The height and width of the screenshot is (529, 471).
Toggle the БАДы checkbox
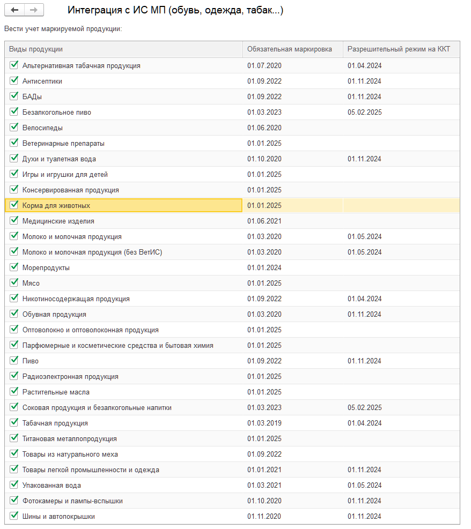point(14,96)
